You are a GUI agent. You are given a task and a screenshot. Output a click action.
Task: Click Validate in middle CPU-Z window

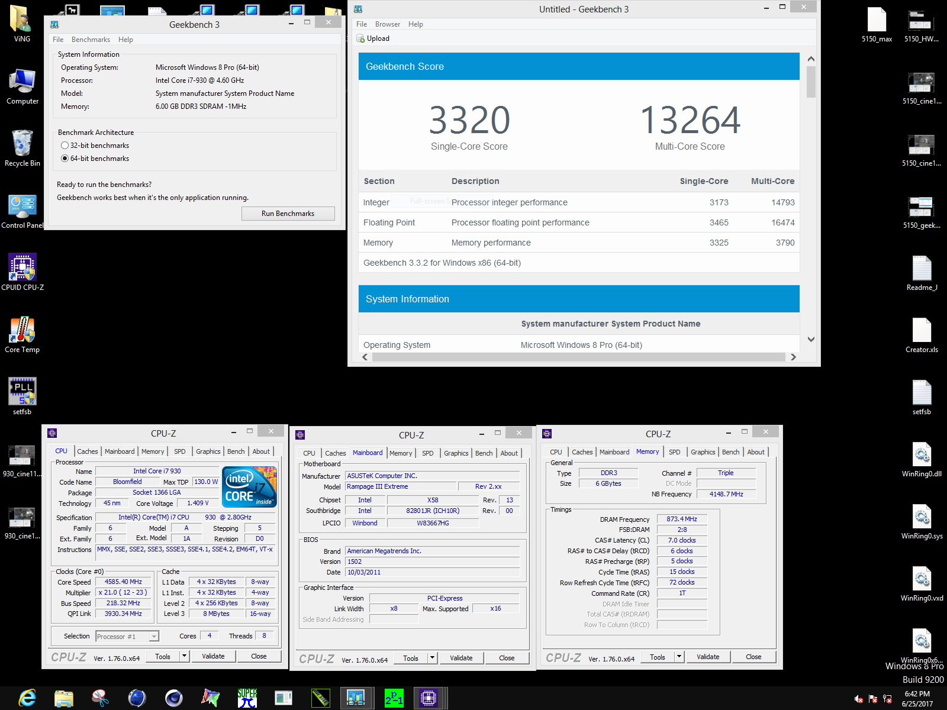click(x=461, y=658)
